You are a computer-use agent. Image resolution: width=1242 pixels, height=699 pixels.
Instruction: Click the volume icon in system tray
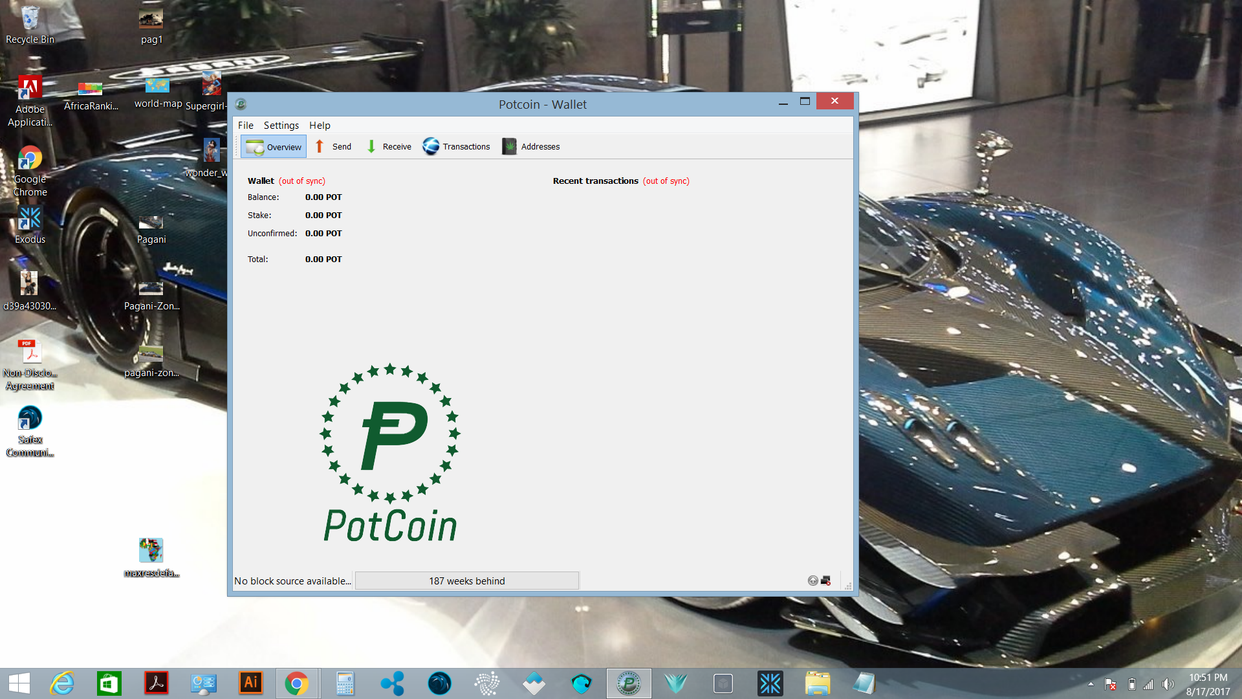point(1167,683)
